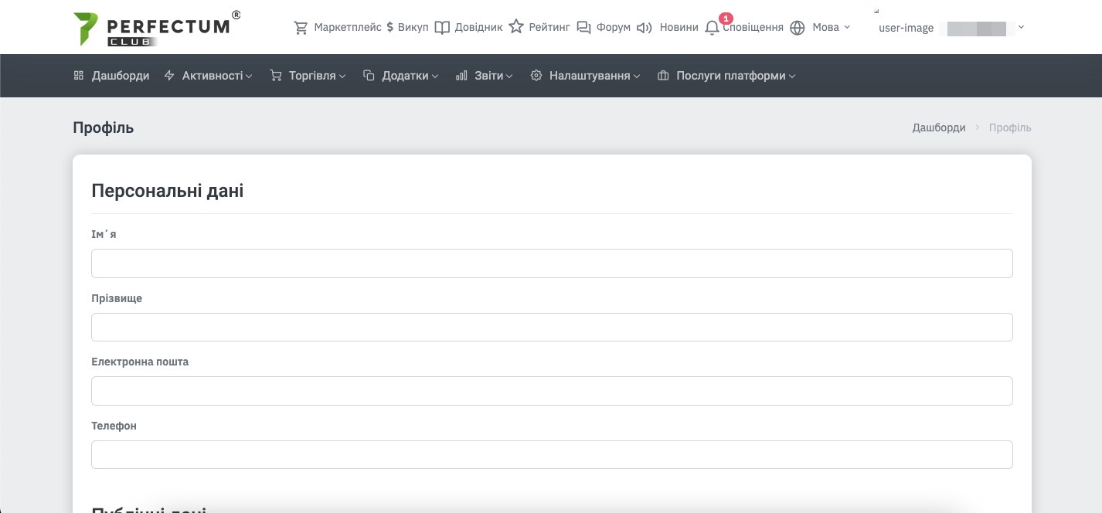Click the Ім'я input field

(x=552, y=263)
